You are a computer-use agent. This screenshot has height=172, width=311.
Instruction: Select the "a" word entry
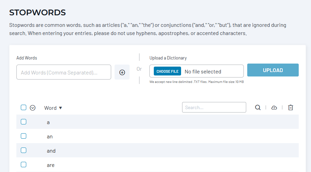(x=48, y=122)
